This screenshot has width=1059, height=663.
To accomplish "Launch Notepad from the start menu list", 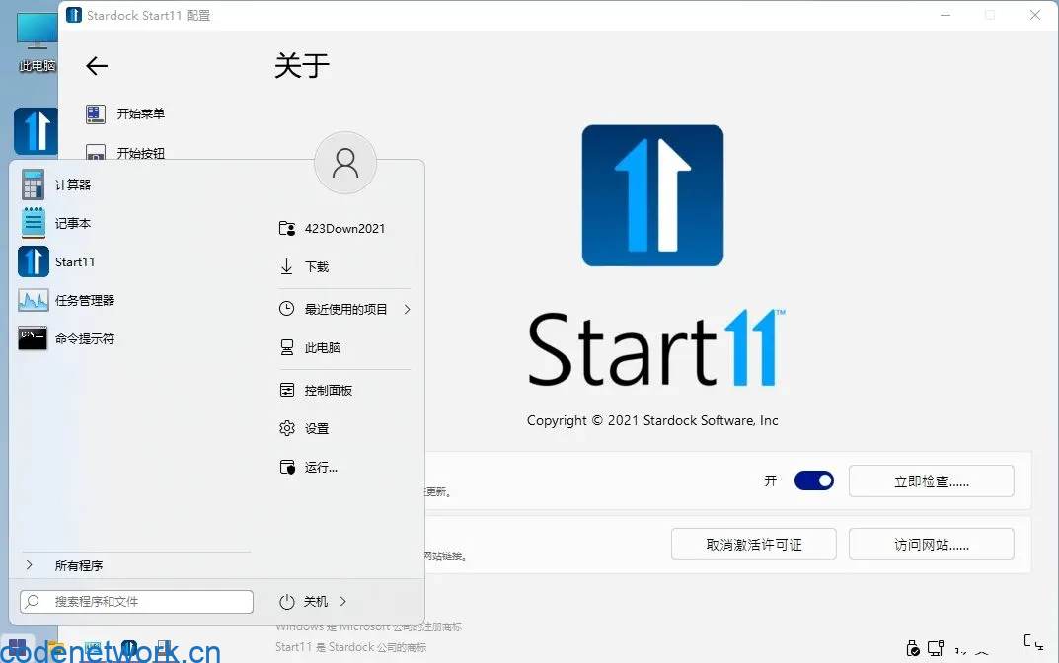I will point(74,223).
